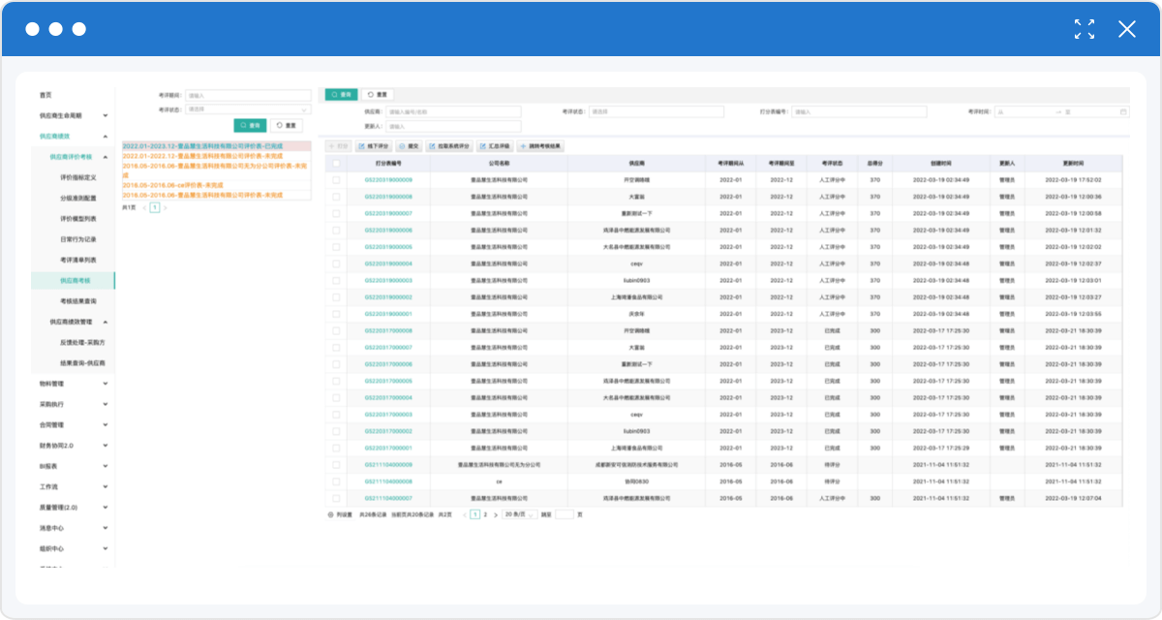Screen dimensions: 1162x620
Task: Select the 供应商考核 sidebar item
Action: 73,281
